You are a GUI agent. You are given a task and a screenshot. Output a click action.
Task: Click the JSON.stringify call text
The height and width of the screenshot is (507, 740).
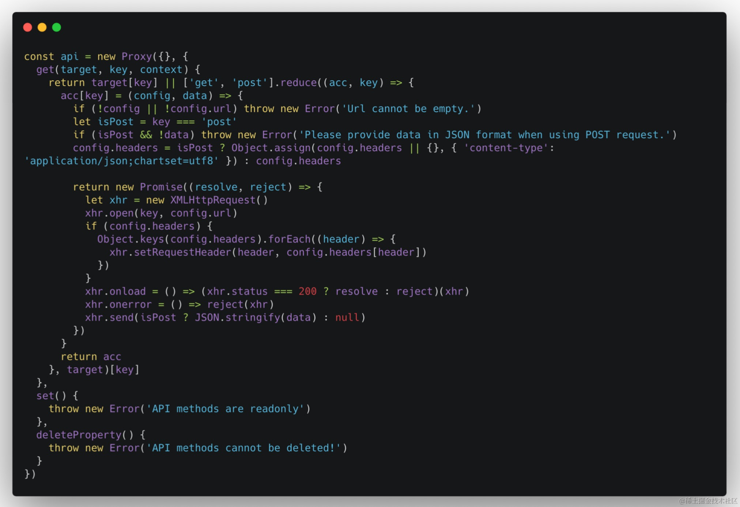click(237, 318)
